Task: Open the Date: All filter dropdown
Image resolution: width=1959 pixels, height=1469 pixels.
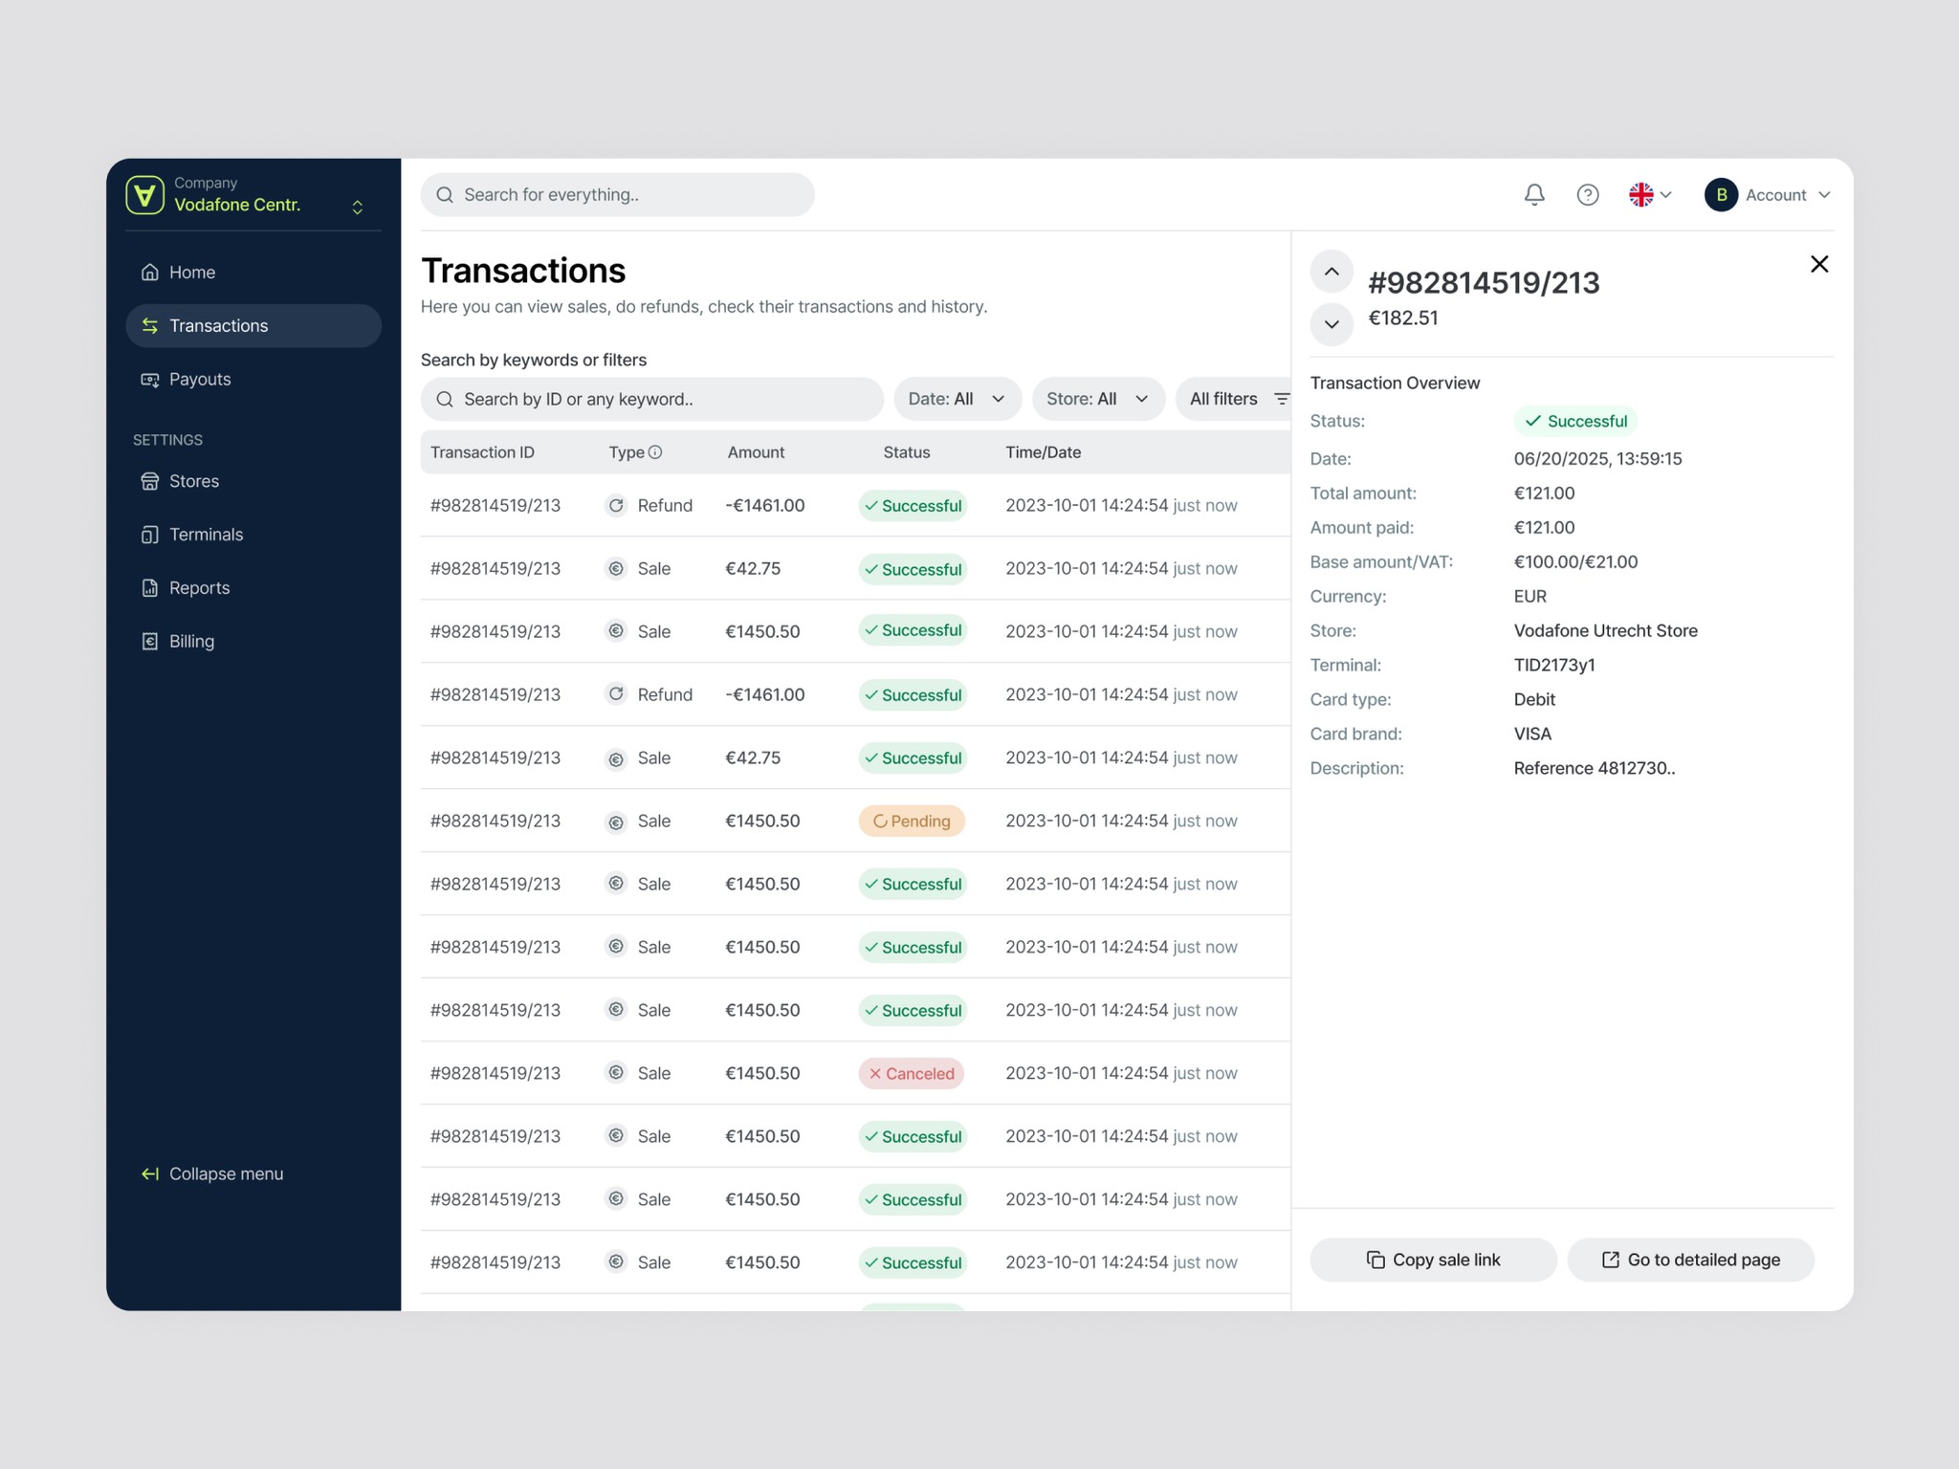Action: [x=957, y=399]
